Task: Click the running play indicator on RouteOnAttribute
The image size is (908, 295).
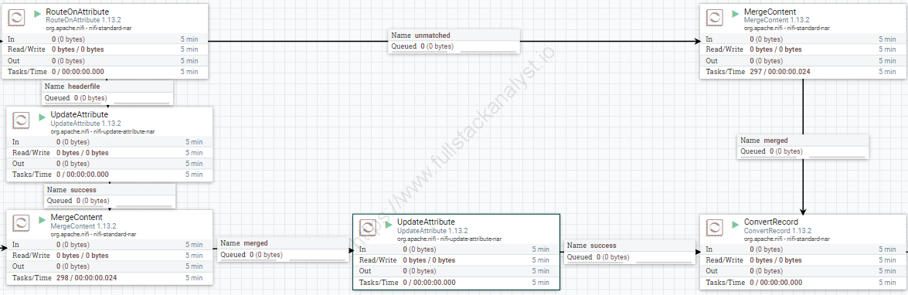Action: pyautogui.click(x=37, y=12)
